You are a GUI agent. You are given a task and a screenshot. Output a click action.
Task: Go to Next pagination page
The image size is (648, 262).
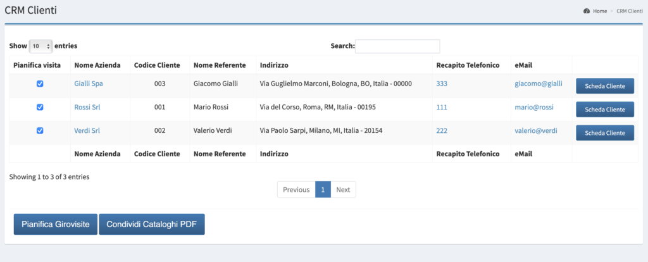343,190
